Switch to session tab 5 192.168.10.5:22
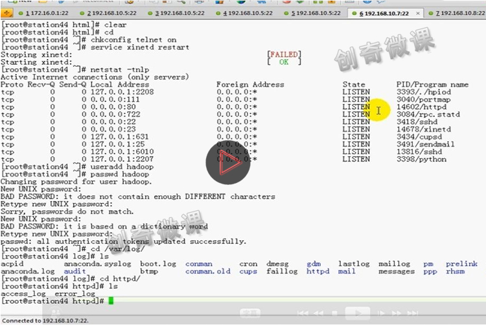This screenshot has width=486, height=329. 312,14
